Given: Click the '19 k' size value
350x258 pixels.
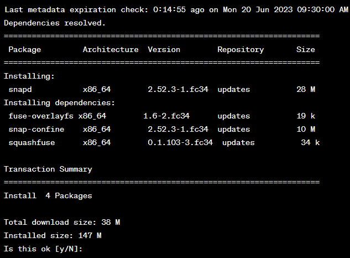Looking at the screenshot, I should pyautogui.click(x=306, y=116).
